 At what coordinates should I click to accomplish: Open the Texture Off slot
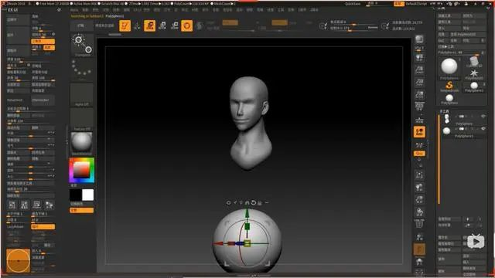(x=82, y=119)
